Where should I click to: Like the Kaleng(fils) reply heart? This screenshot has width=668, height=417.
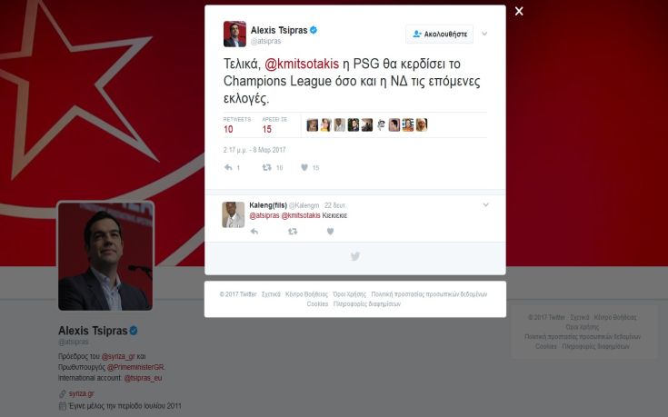330,232
